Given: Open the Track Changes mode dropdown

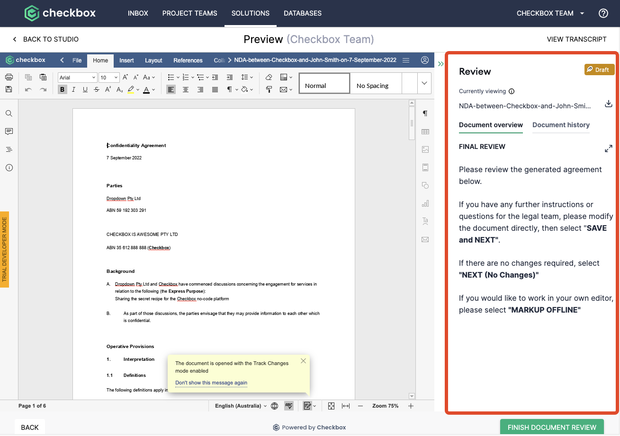Looking at the screenshot, I should click(314, 406).
